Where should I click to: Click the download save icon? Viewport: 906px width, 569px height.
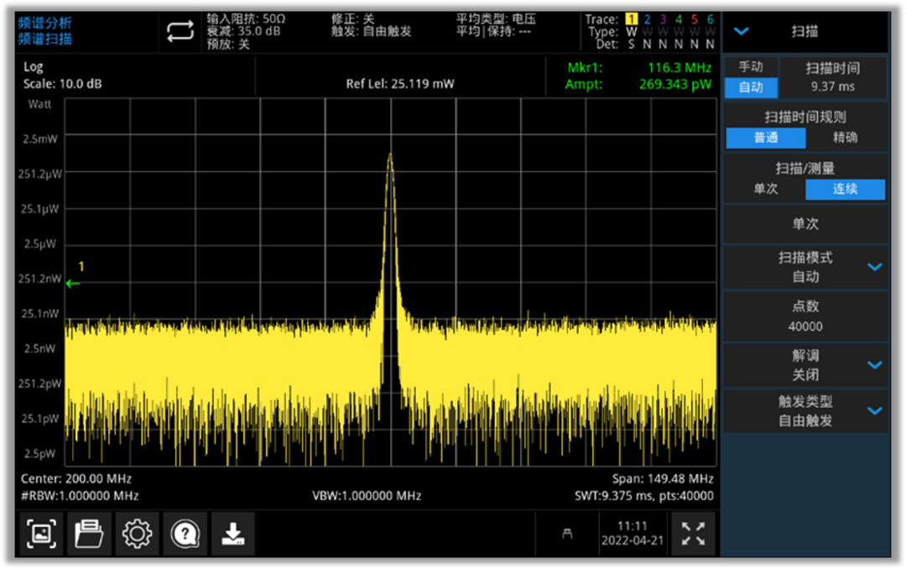pyautogui.click(x=232, y=534)
